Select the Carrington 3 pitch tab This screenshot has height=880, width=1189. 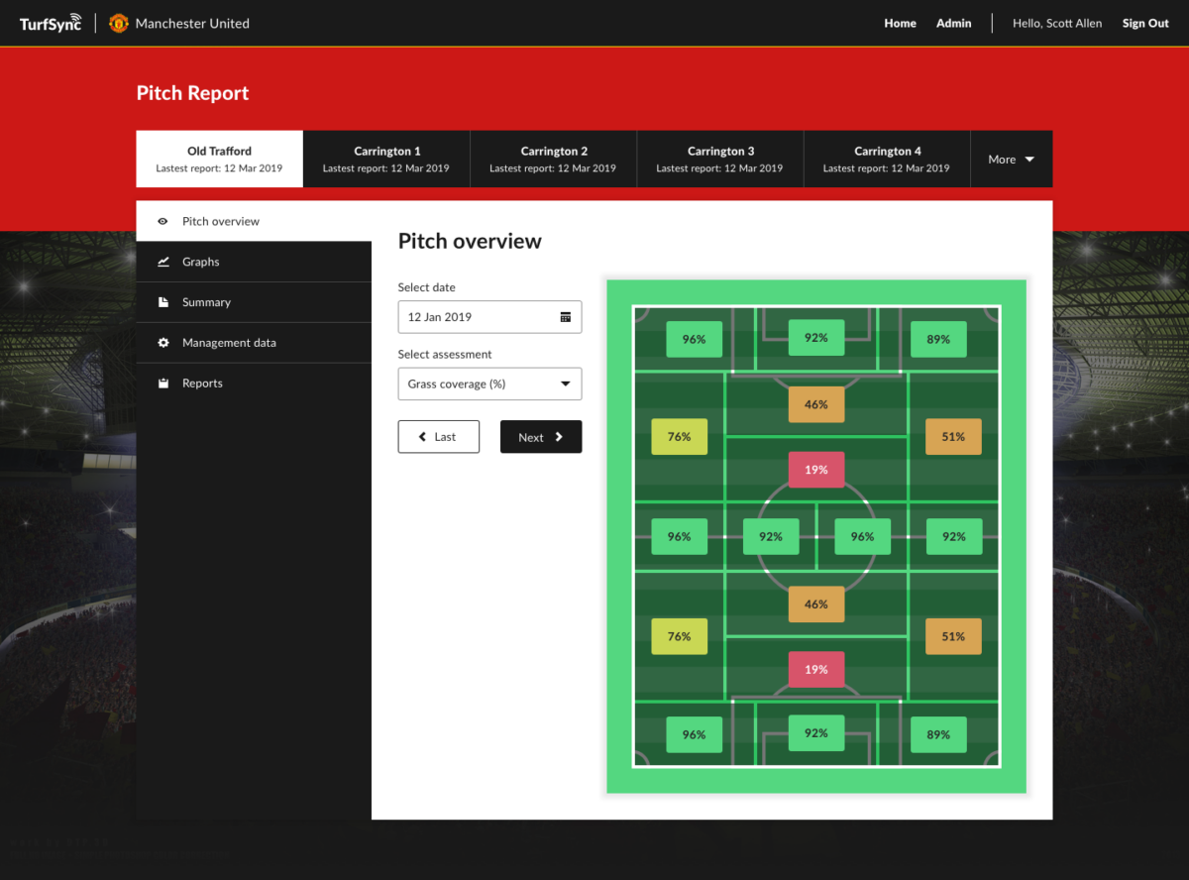(x=720, y=159)
